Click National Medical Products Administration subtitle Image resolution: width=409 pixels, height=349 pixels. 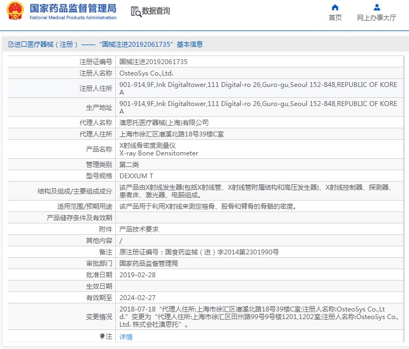(73, 18)
